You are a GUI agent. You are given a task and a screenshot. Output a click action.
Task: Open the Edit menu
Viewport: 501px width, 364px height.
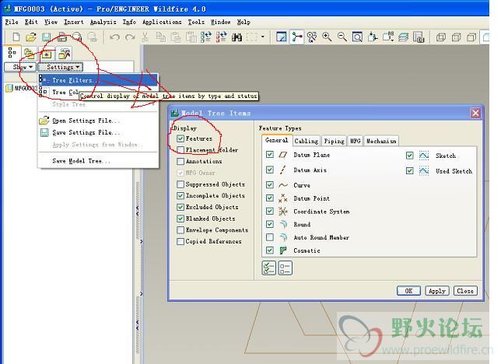(x=31, y=22)
